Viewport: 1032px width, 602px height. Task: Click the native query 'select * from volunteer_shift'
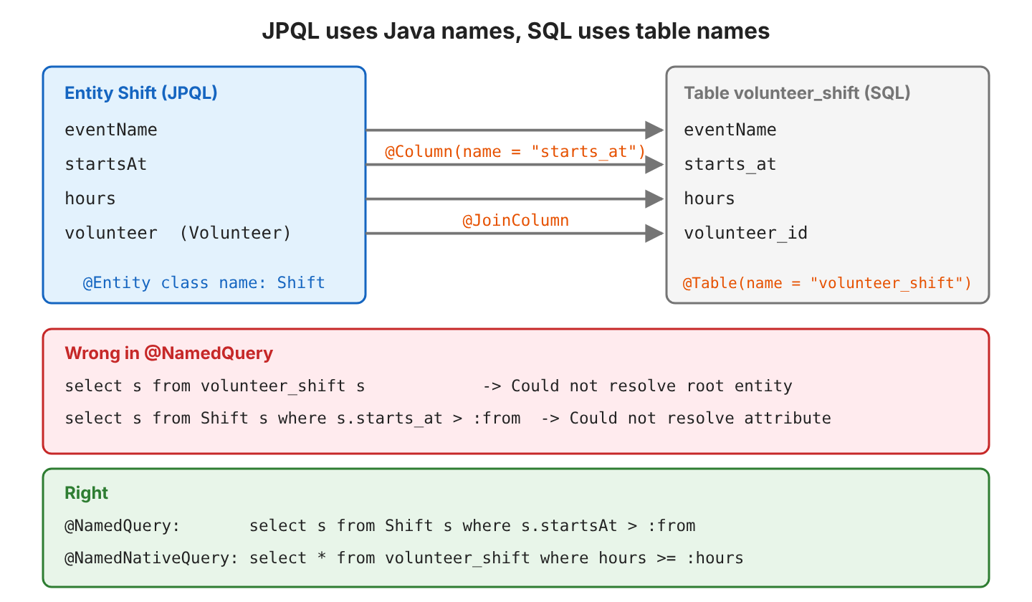(x=390, y=558)
